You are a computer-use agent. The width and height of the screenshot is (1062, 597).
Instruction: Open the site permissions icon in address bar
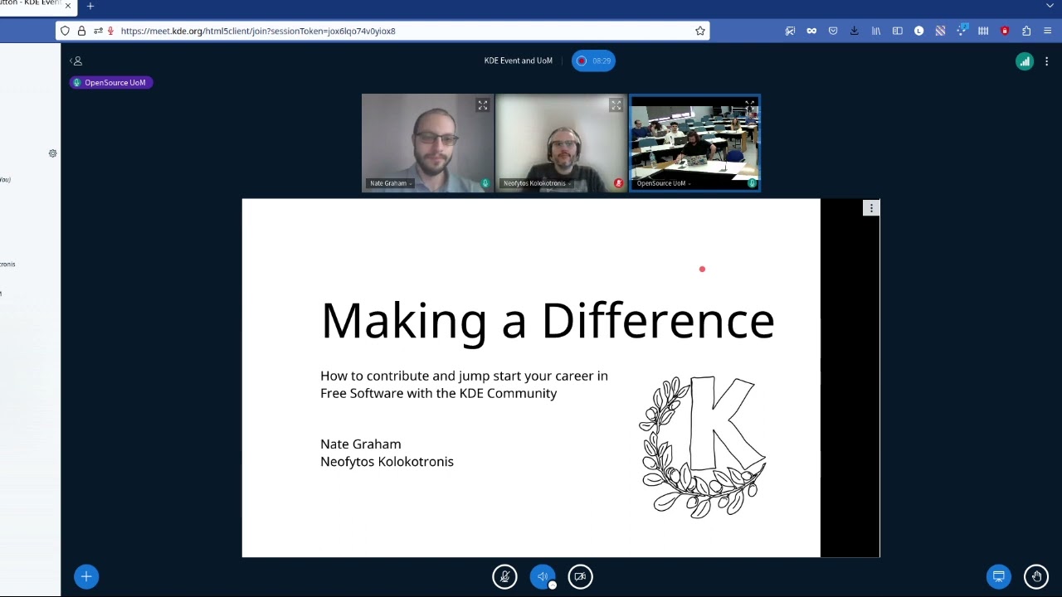click(98, 31)
